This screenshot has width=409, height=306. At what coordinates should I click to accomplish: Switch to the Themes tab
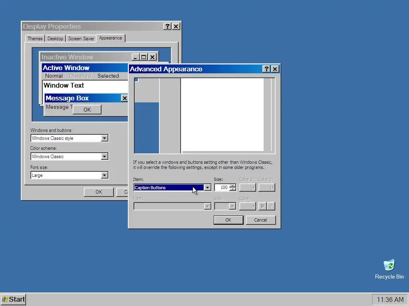click(x=35, y=39)
